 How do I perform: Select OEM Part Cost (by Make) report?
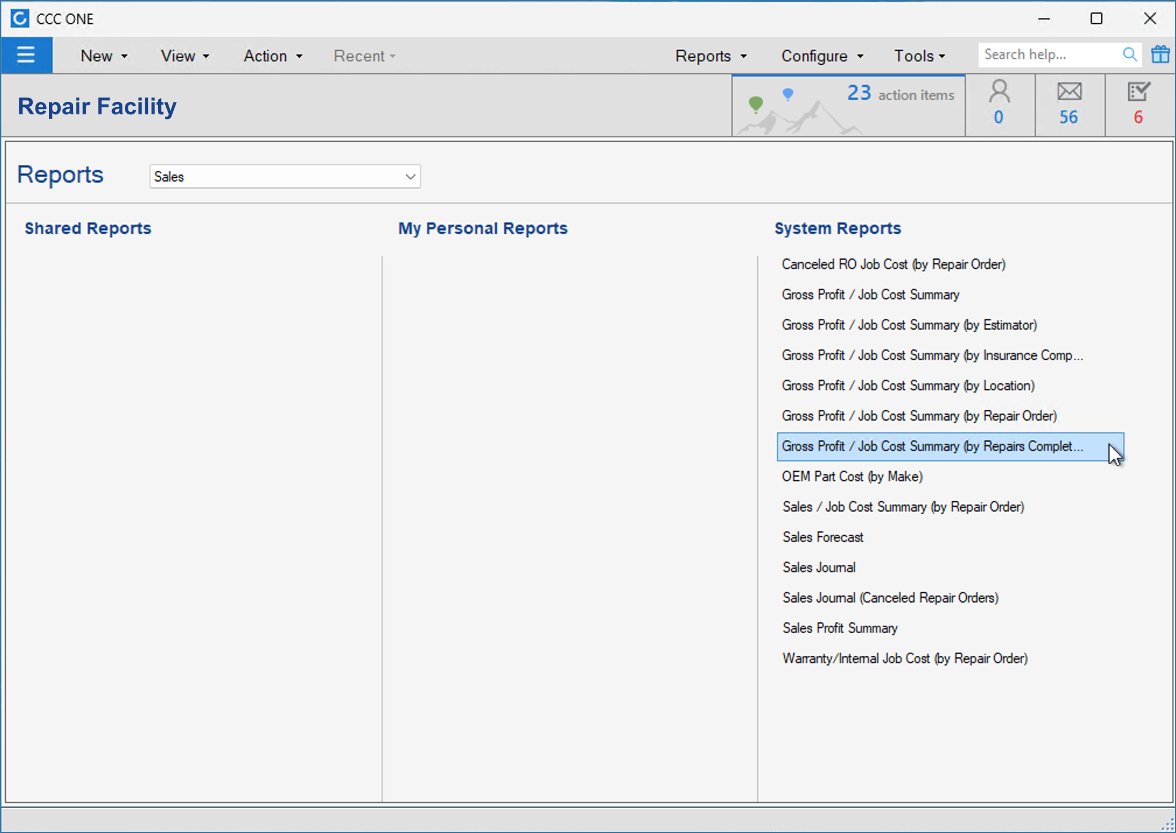tap(852, 477)
